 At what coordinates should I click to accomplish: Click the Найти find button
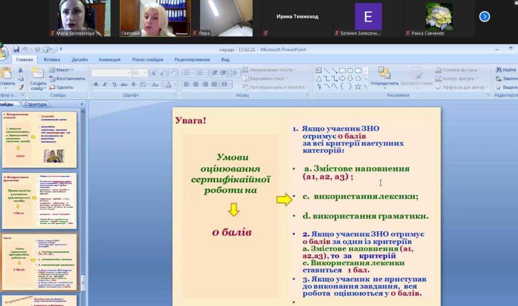[x=506, y=70]
